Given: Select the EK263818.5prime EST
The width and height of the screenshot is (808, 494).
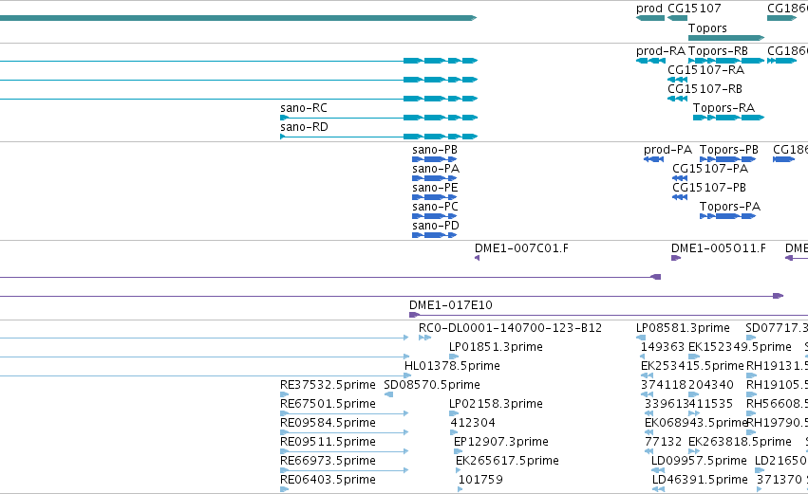Looking at the screenshot, I should (694, 451).
